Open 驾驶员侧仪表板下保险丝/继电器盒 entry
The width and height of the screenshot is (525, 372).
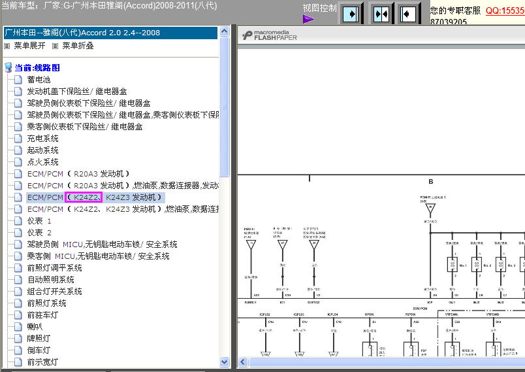(89, 103)
